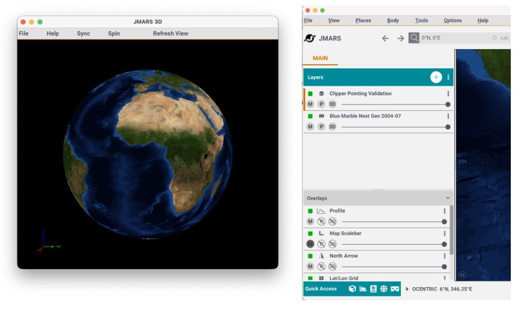Select the MAIN tab
531x309 pixels.
coord(320,58)
